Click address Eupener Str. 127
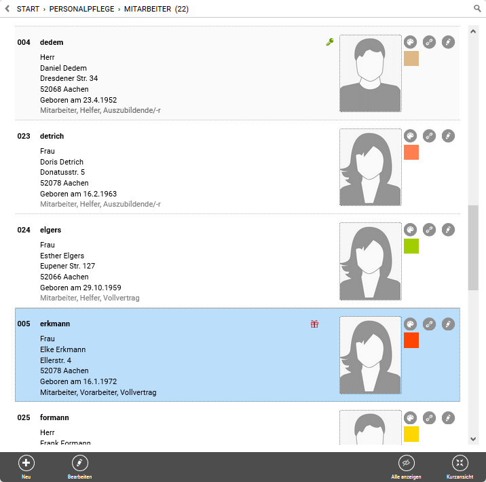 (68, 266)
